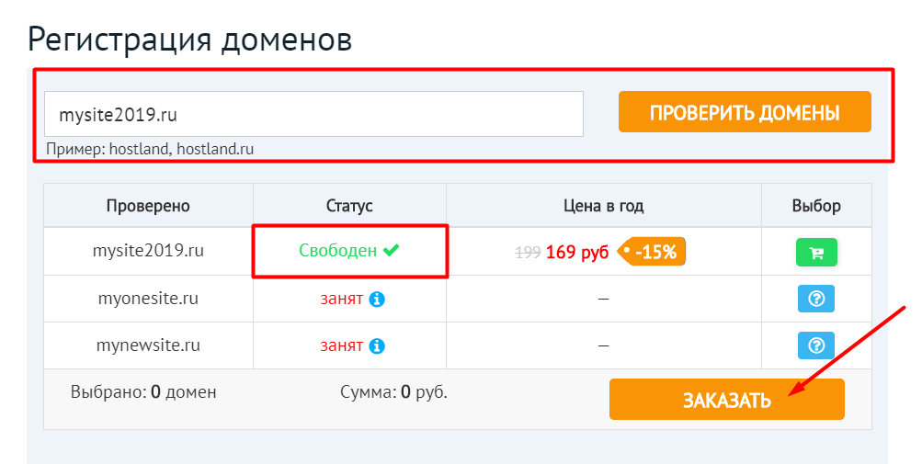
Task: Click the ЗАКАЗАТЬ order button
Action: pos(727,400)
